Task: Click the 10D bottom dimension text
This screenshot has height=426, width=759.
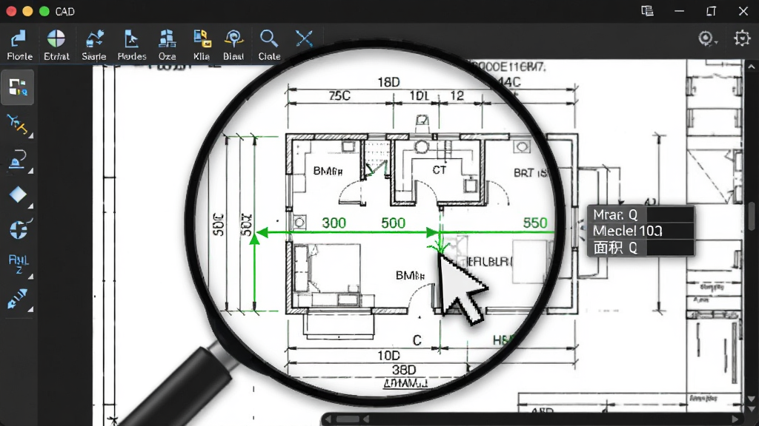Action: pyautogui.click(x=388, y=356)
